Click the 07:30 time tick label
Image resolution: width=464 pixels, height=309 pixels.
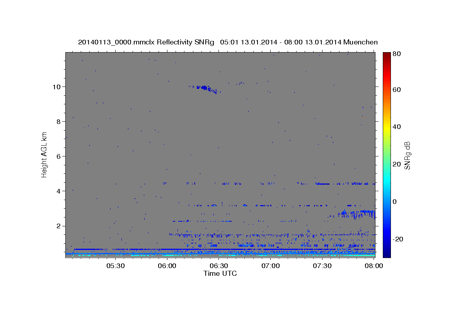[322, 266]
